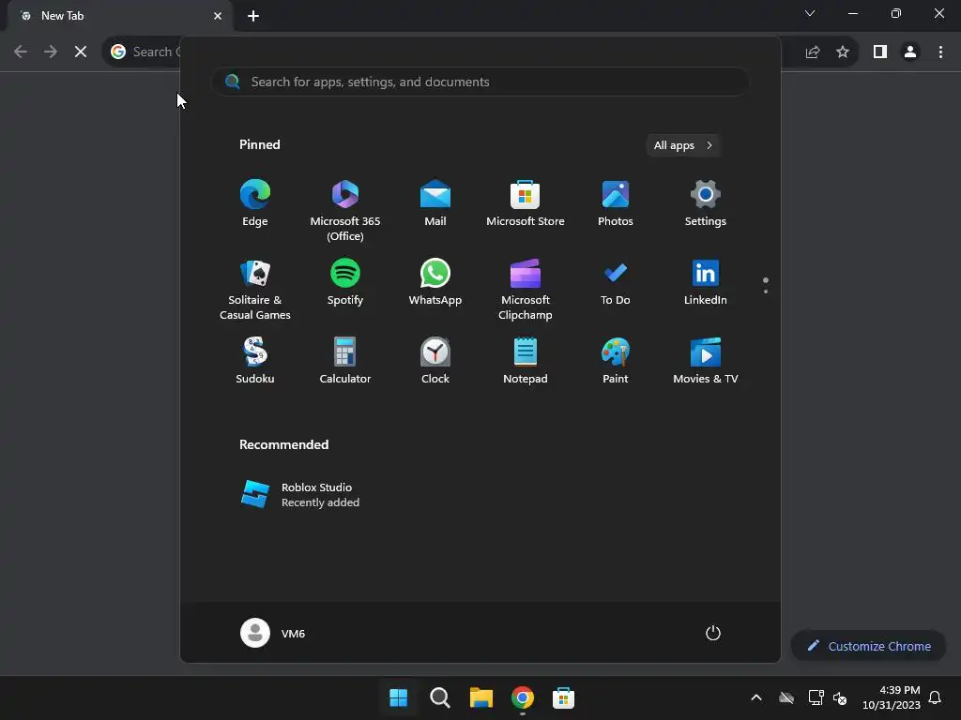Stop loading the page in Chrome
This screenshot has height=720, width=961.
(81, 52)
